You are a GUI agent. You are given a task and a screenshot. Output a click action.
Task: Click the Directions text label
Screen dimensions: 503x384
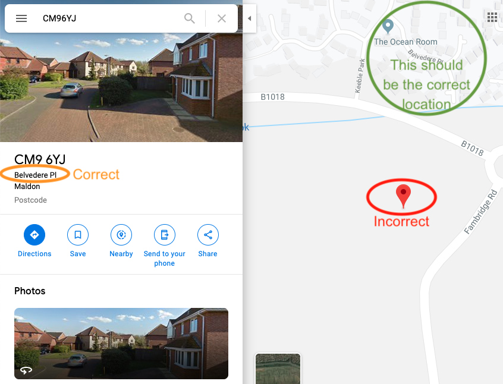(34, 254)
